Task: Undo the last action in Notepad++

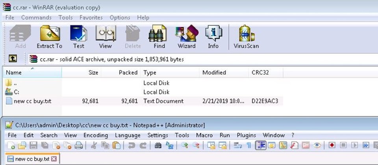Action: (132, 145)
